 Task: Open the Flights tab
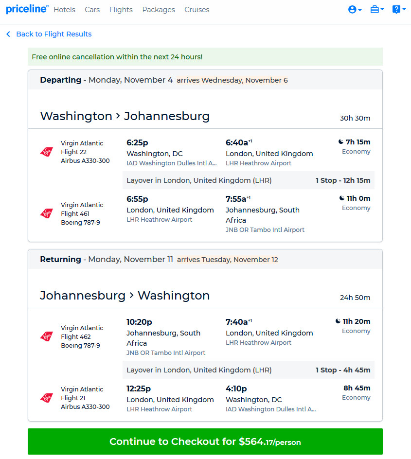[121, 10]
